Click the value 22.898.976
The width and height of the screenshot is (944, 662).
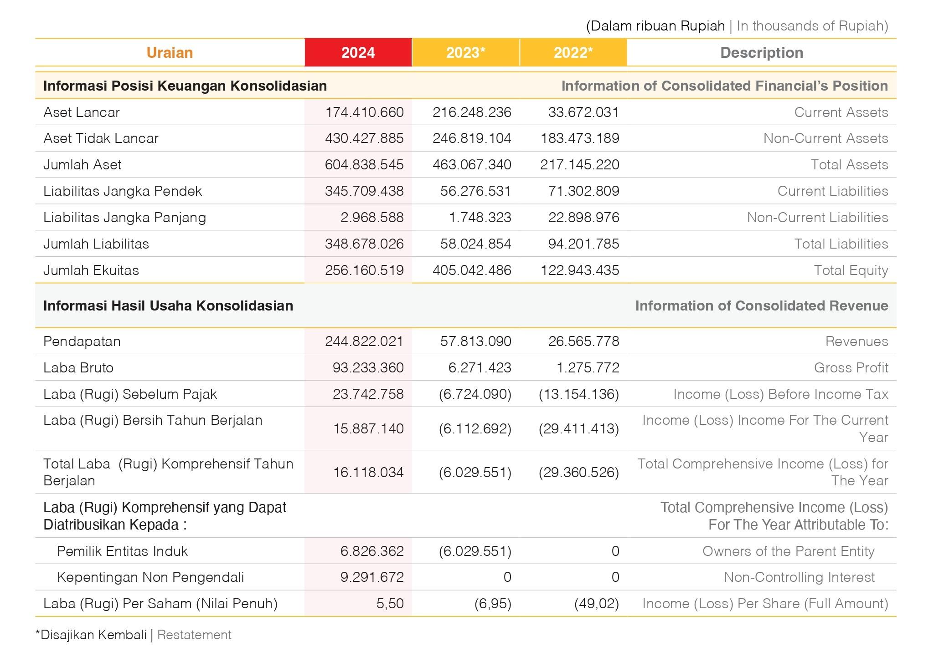[584, 218]
